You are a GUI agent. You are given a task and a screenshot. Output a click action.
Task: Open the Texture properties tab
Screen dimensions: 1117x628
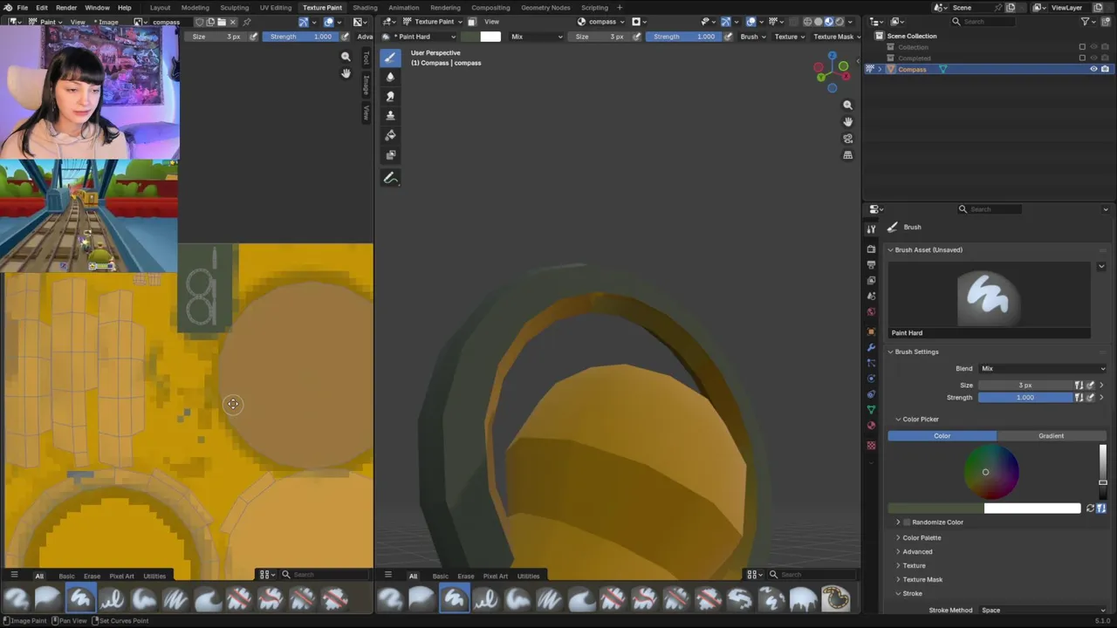tap(871, 445)
